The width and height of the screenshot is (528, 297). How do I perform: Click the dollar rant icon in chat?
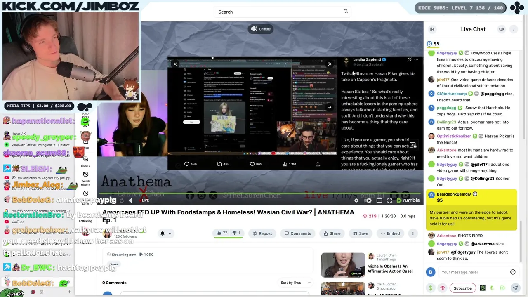(x=431, y=288)
